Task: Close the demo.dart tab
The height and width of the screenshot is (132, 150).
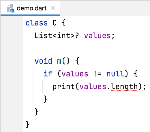Action: (x=53, y=8)
